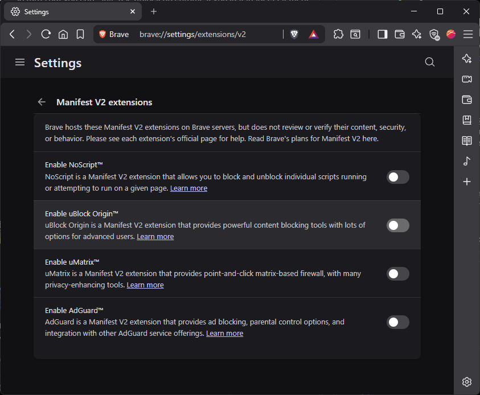Viewport: 480px width, 395px height.
Task: Toggle the sidebar panel button
Action: [x=382, y=34]
